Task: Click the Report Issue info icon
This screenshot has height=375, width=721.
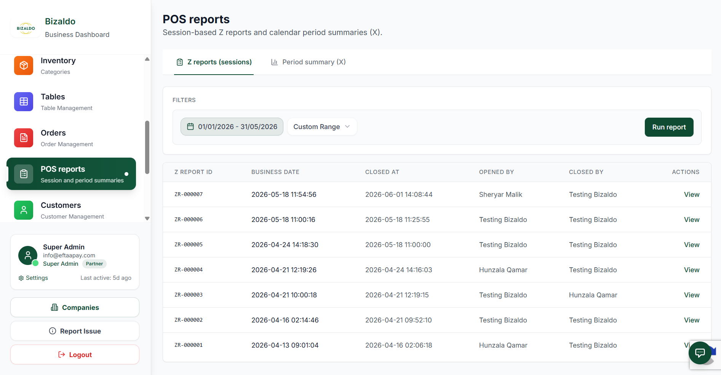Action: click(x=53, y=331)
